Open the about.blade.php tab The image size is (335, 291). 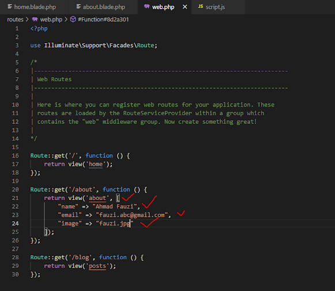coord(103,7)
